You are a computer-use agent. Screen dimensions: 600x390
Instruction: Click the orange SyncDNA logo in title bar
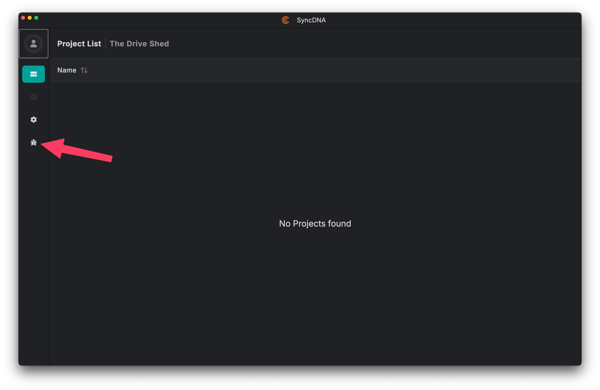coord(285,20)
